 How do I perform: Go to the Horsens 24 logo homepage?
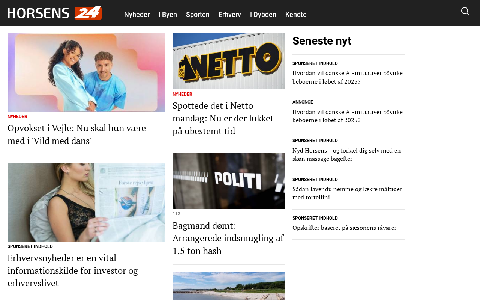pos(55,13)
